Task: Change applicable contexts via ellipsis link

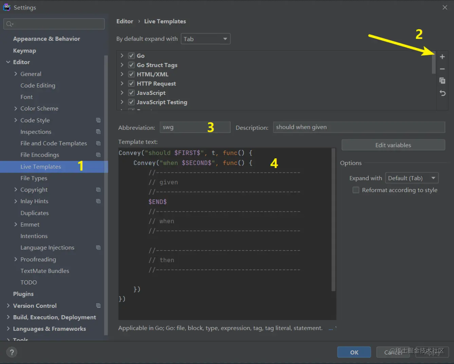Action: click(331, 328)
